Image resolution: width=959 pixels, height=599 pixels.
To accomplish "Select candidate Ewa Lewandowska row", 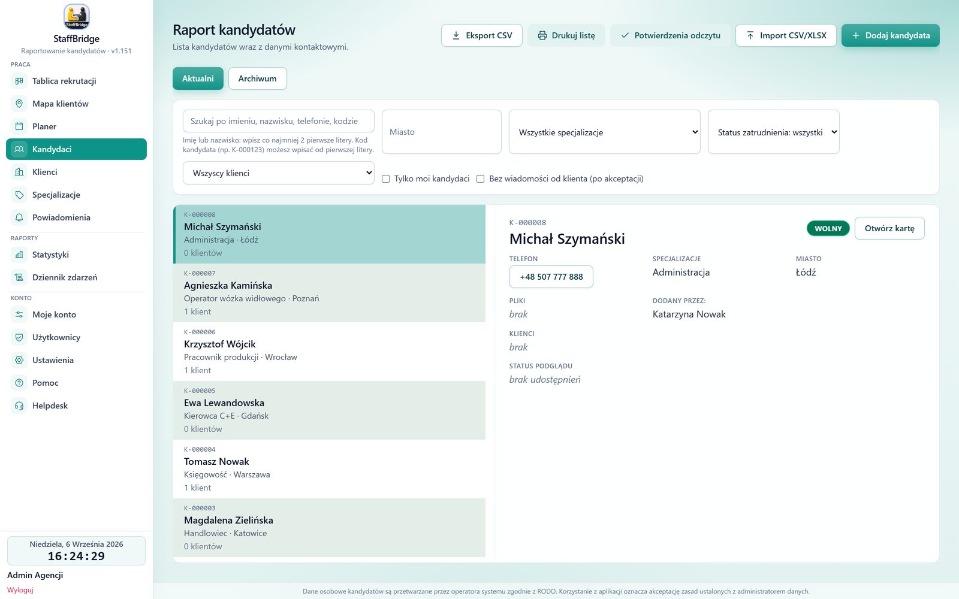I will click(x=330, y=410).
